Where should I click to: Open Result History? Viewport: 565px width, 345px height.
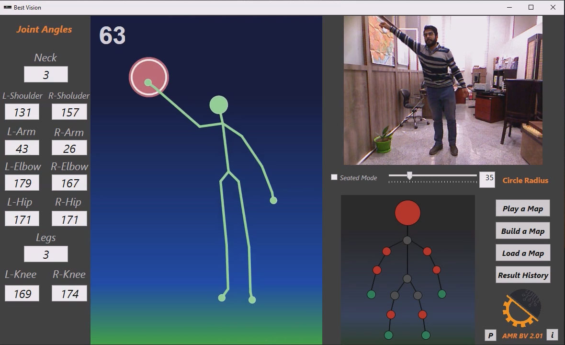[x=522, y=275]
